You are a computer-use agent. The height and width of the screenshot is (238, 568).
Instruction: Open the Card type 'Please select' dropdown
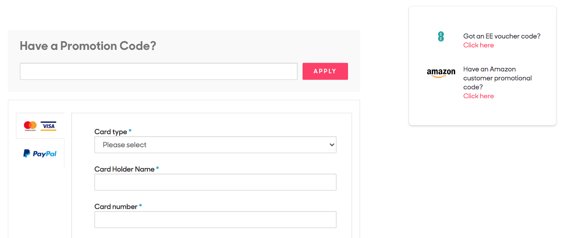pyautogui.click(x=215, y=145)
